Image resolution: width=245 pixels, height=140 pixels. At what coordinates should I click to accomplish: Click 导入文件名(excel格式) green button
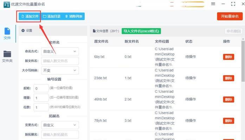pyautogui.click(x=141, y=31)
